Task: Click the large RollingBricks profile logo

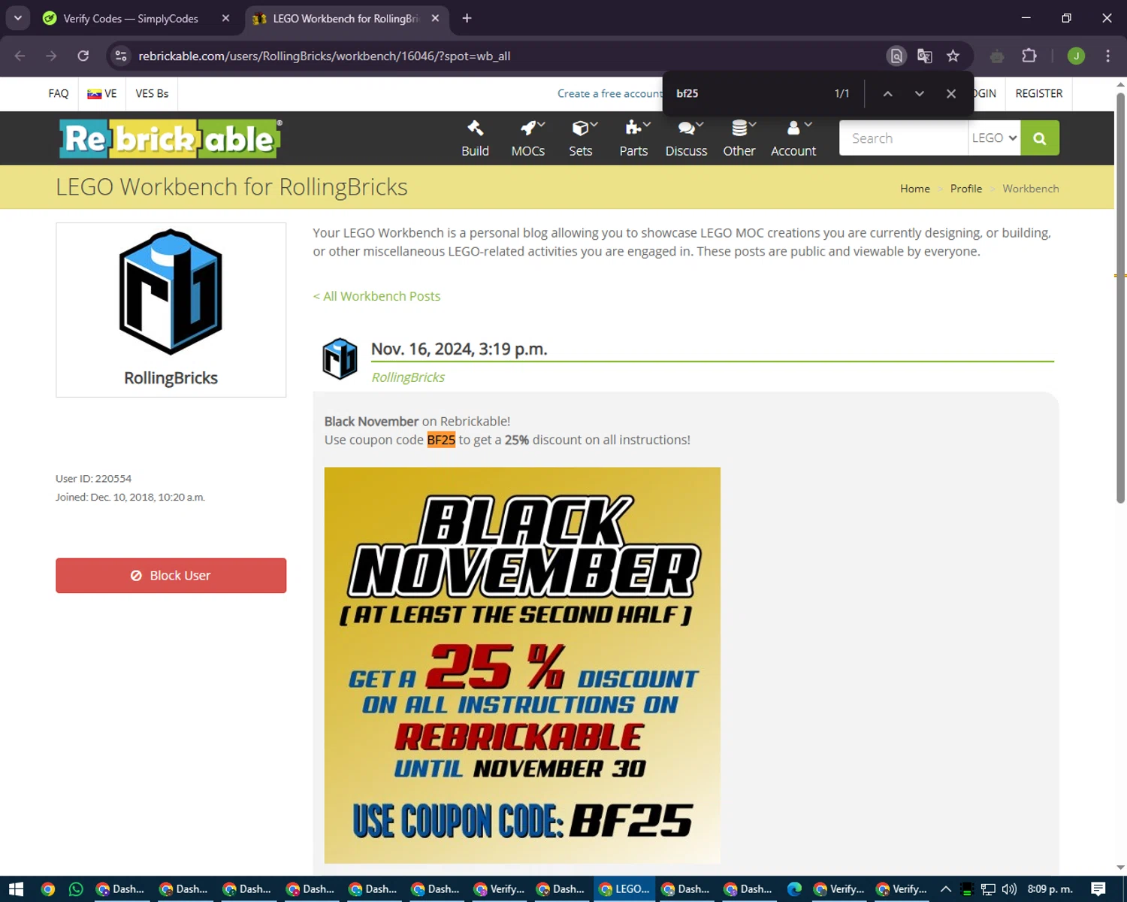Action: tap(171, 292)
